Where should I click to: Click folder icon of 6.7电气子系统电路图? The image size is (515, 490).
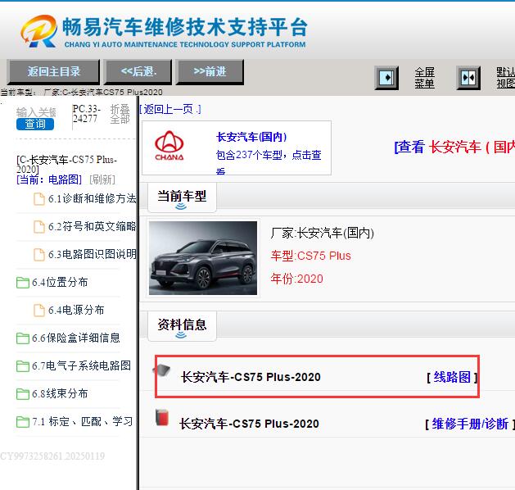point(23,365)
